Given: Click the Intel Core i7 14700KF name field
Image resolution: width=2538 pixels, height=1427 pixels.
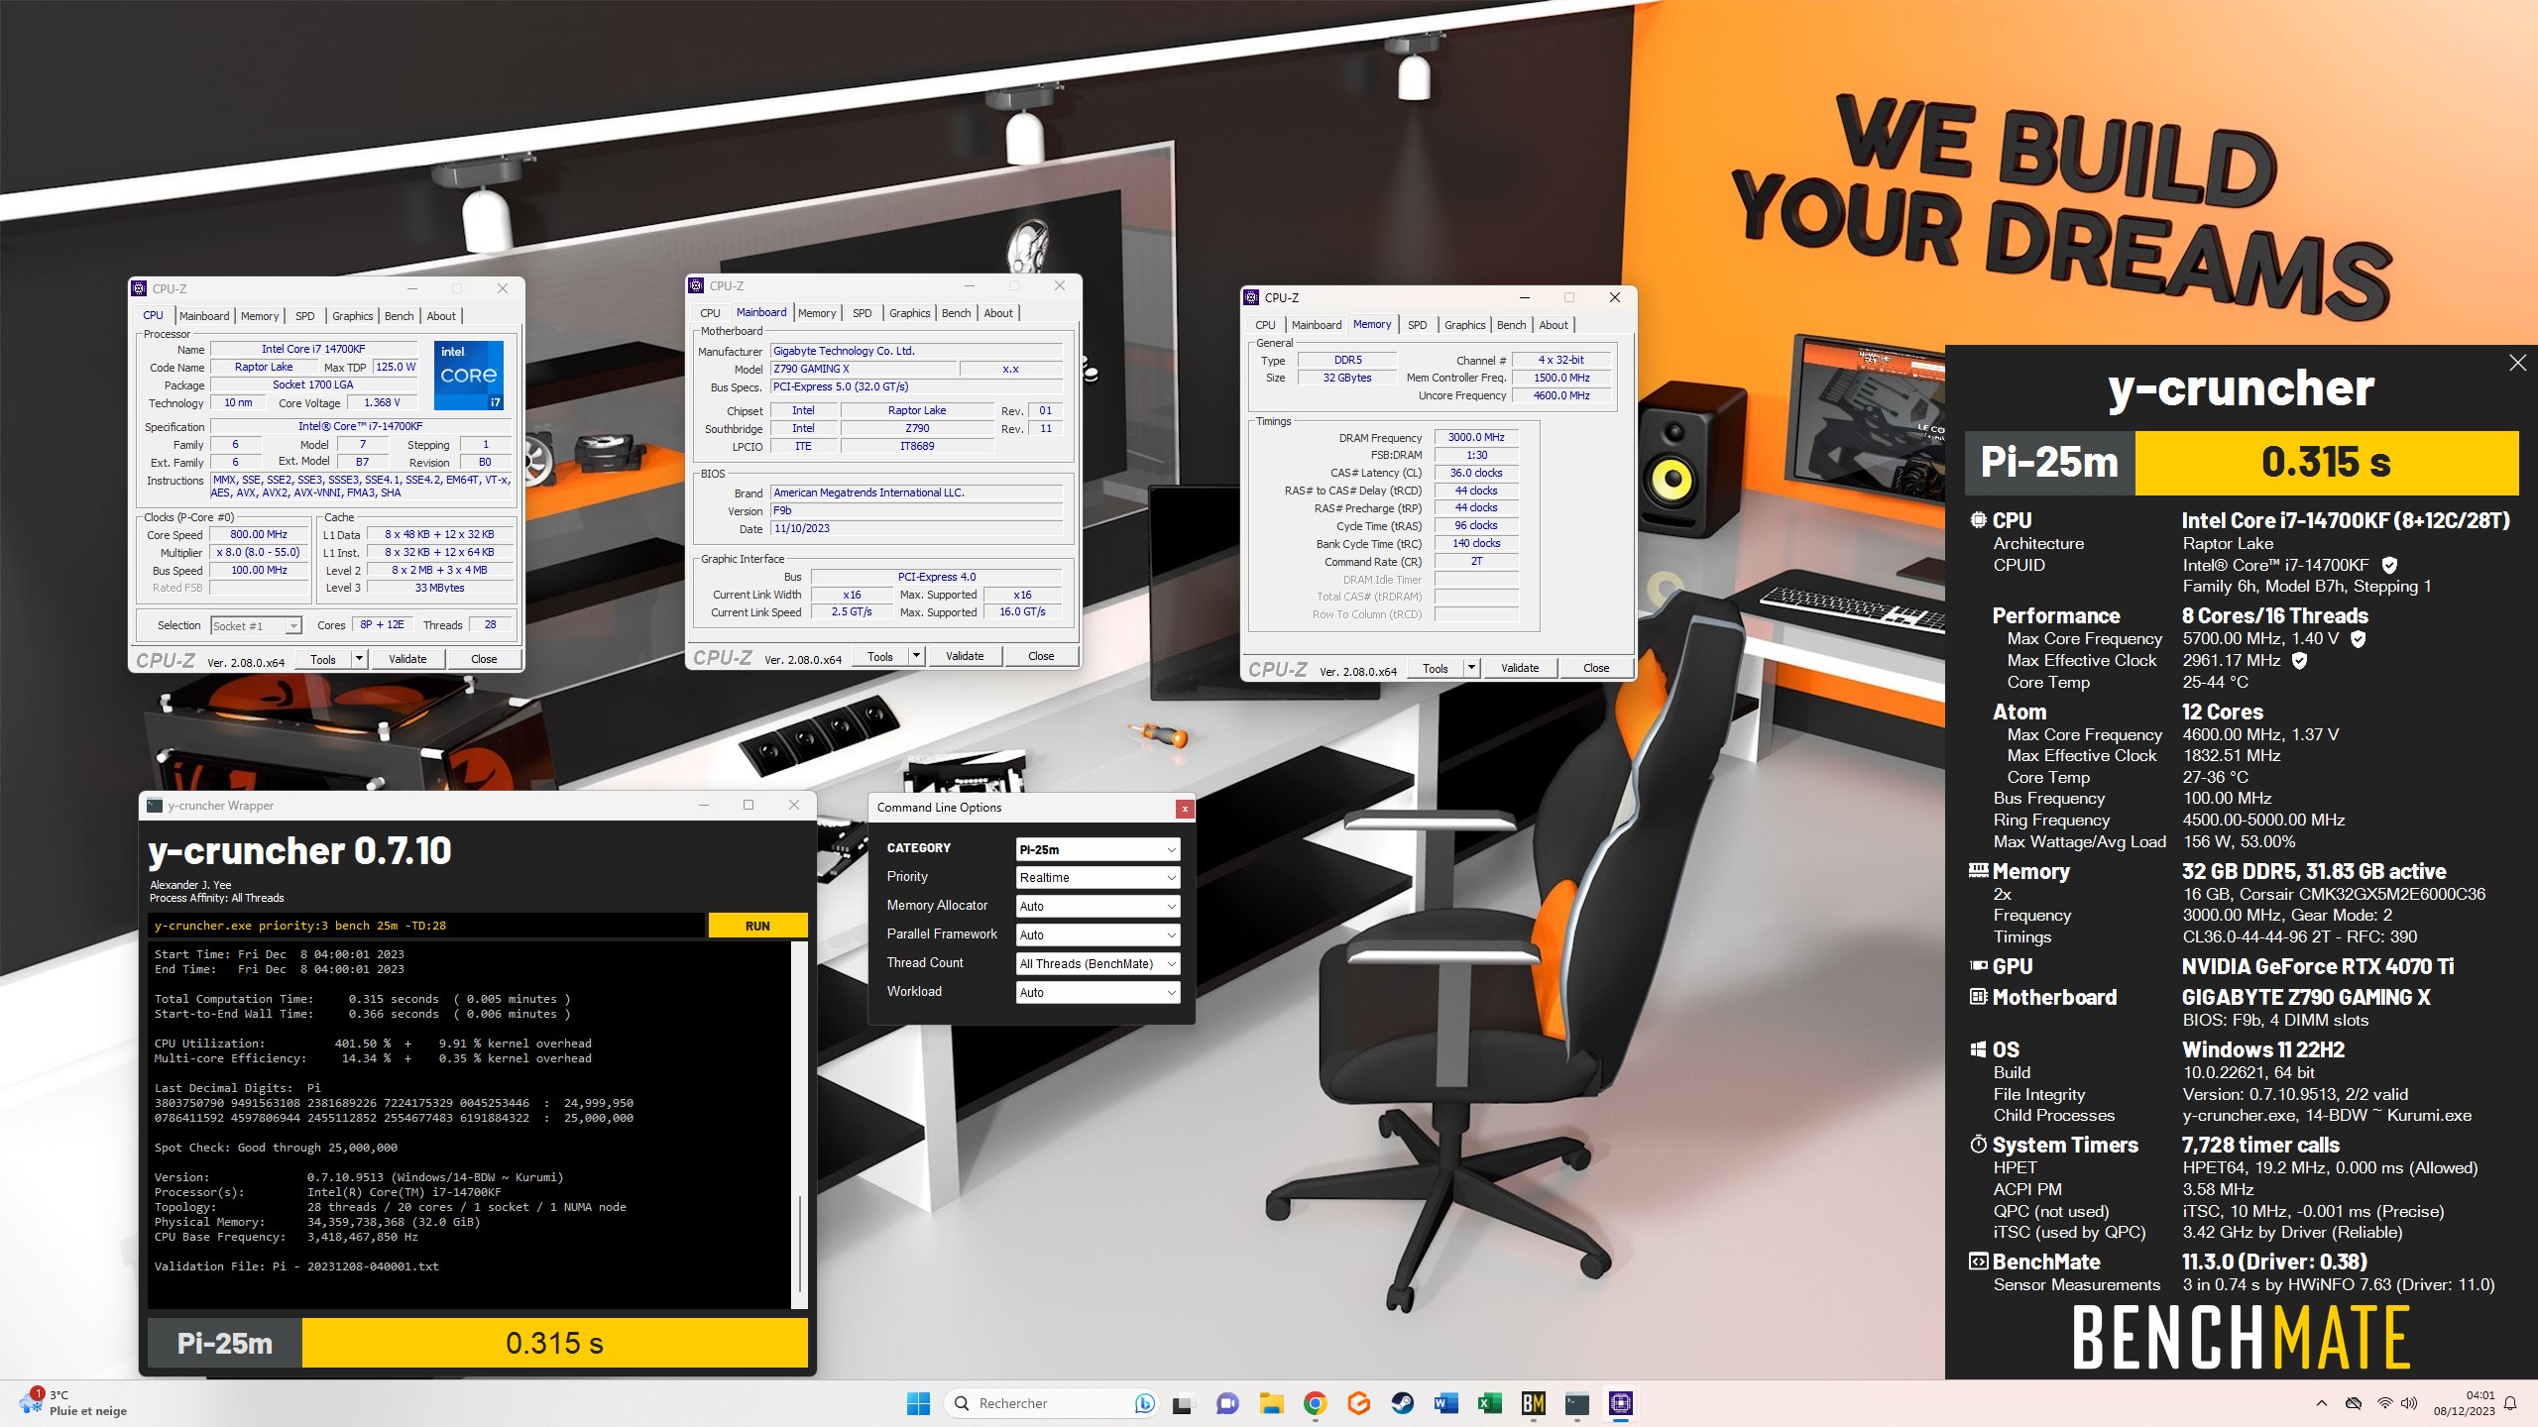Looking at the screenshot, I should (313, 349).
